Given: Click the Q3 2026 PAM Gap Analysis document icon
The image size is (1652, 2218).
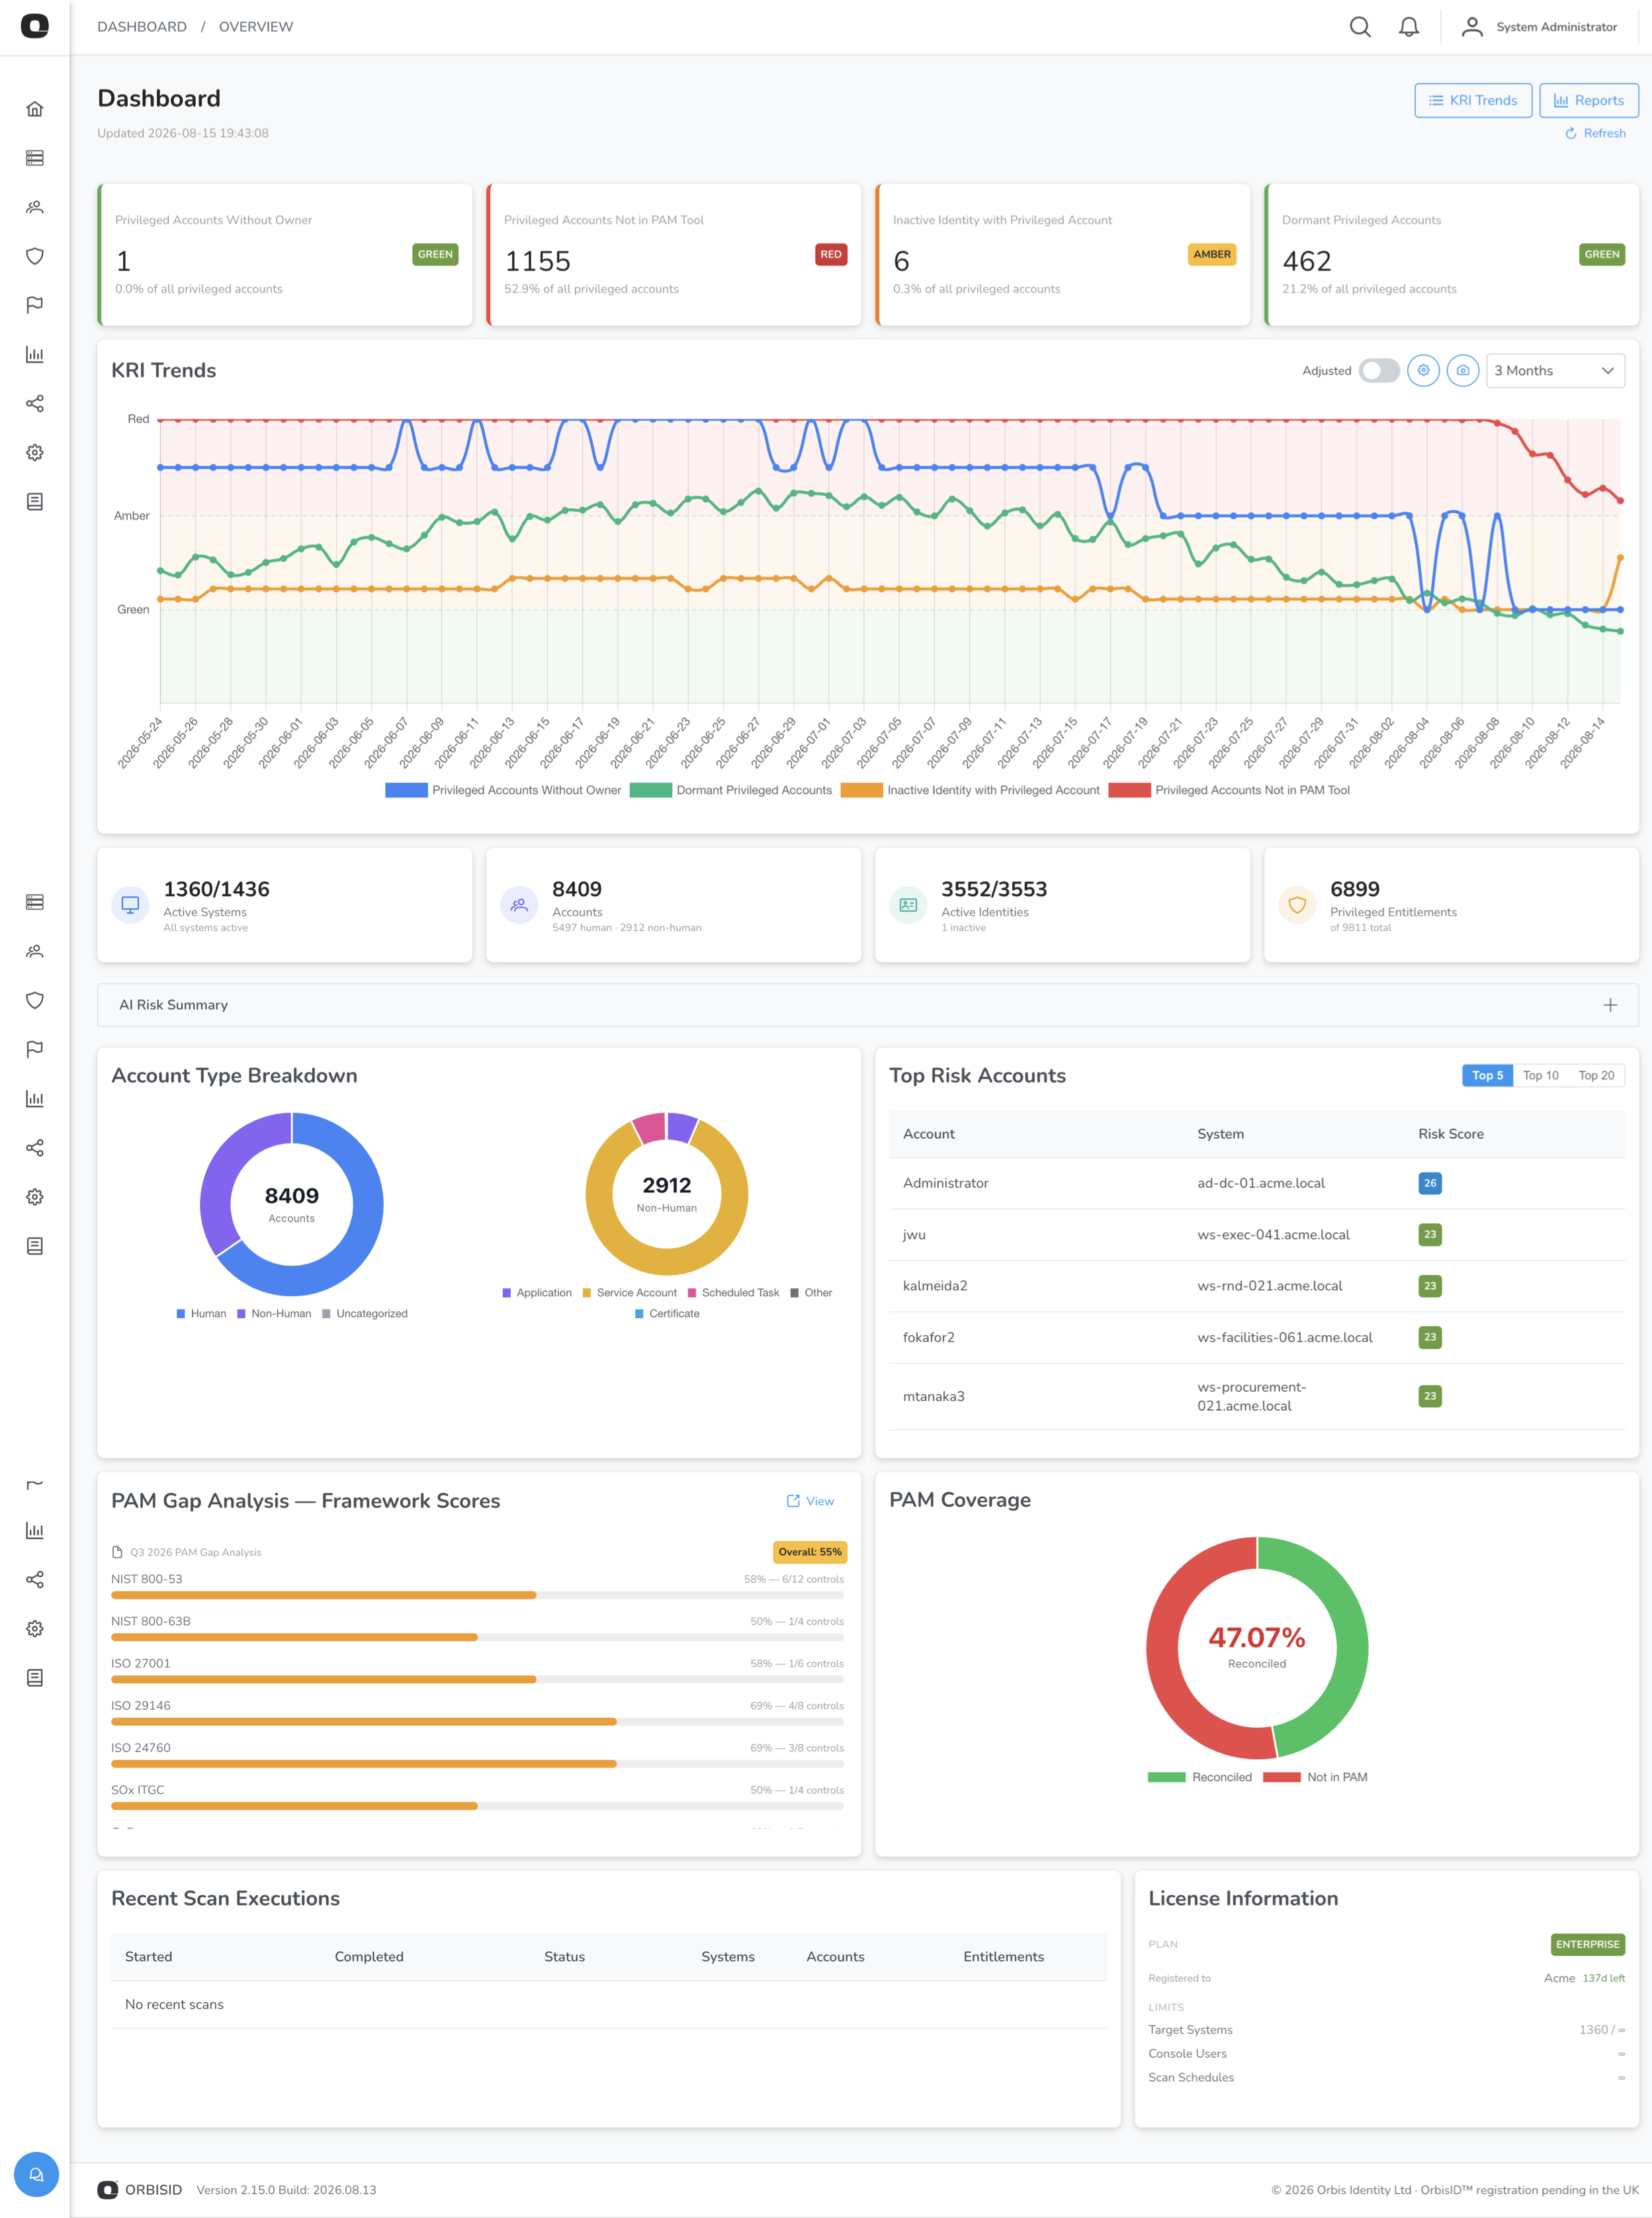Looking at the screenshot, I should pos(117,1552).
